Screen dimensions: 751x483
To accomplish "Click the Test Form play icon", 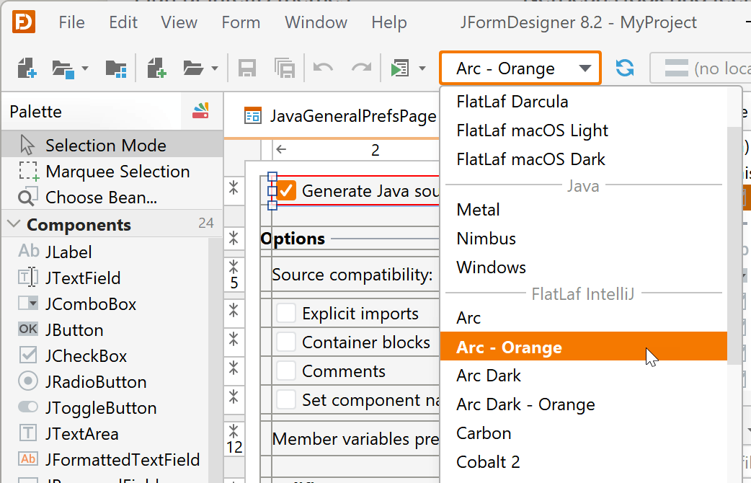I will point(399,68).
